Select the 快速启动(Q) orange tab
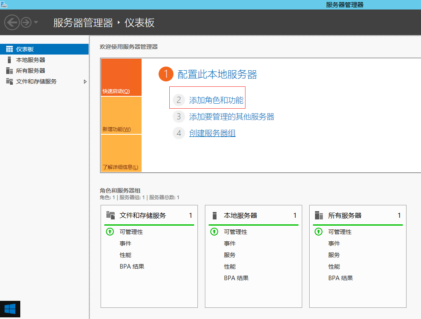This screenshot has height=319, width=421. coord(121,78)
